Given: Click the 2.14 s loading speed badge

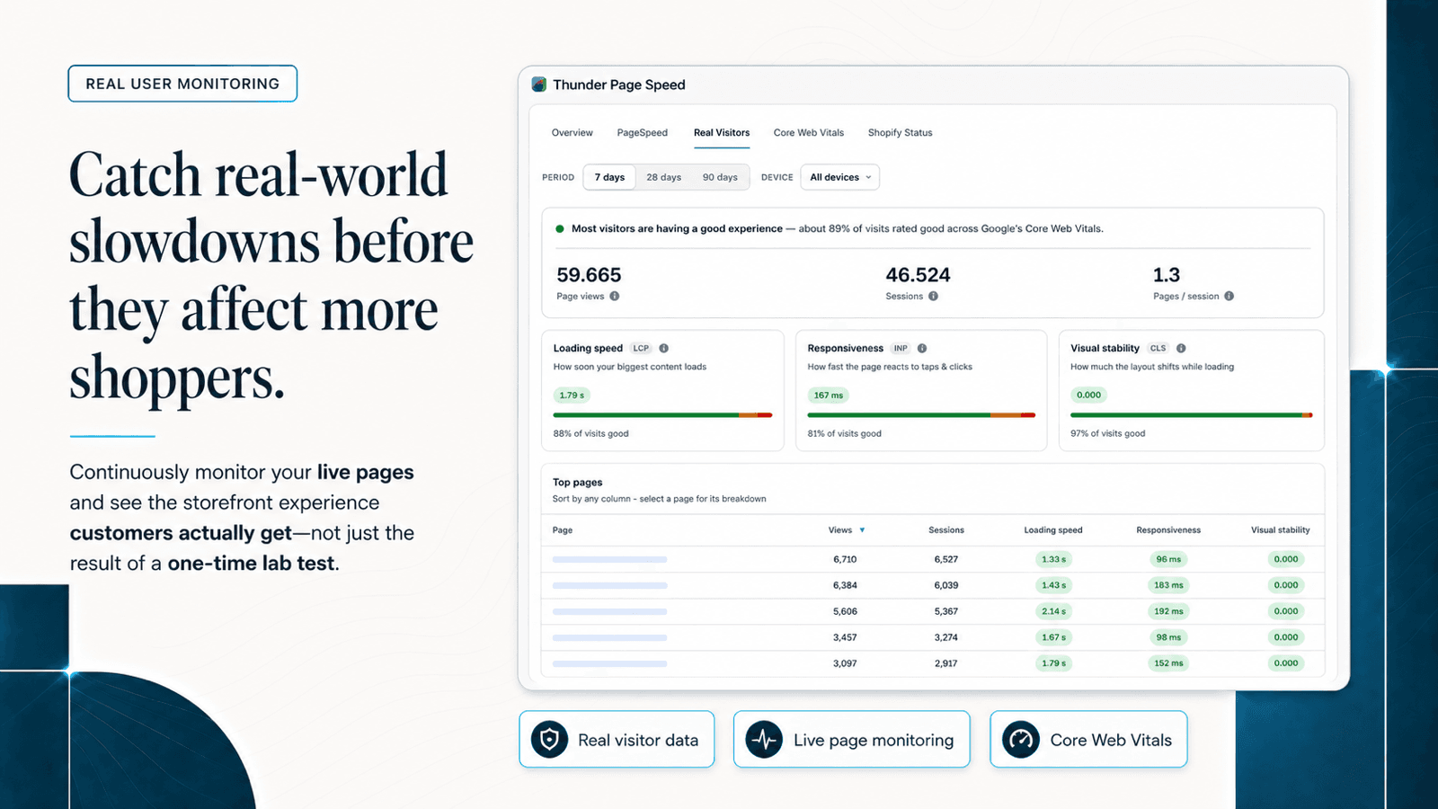Looking at the screenshot, I should point(1053,611).
